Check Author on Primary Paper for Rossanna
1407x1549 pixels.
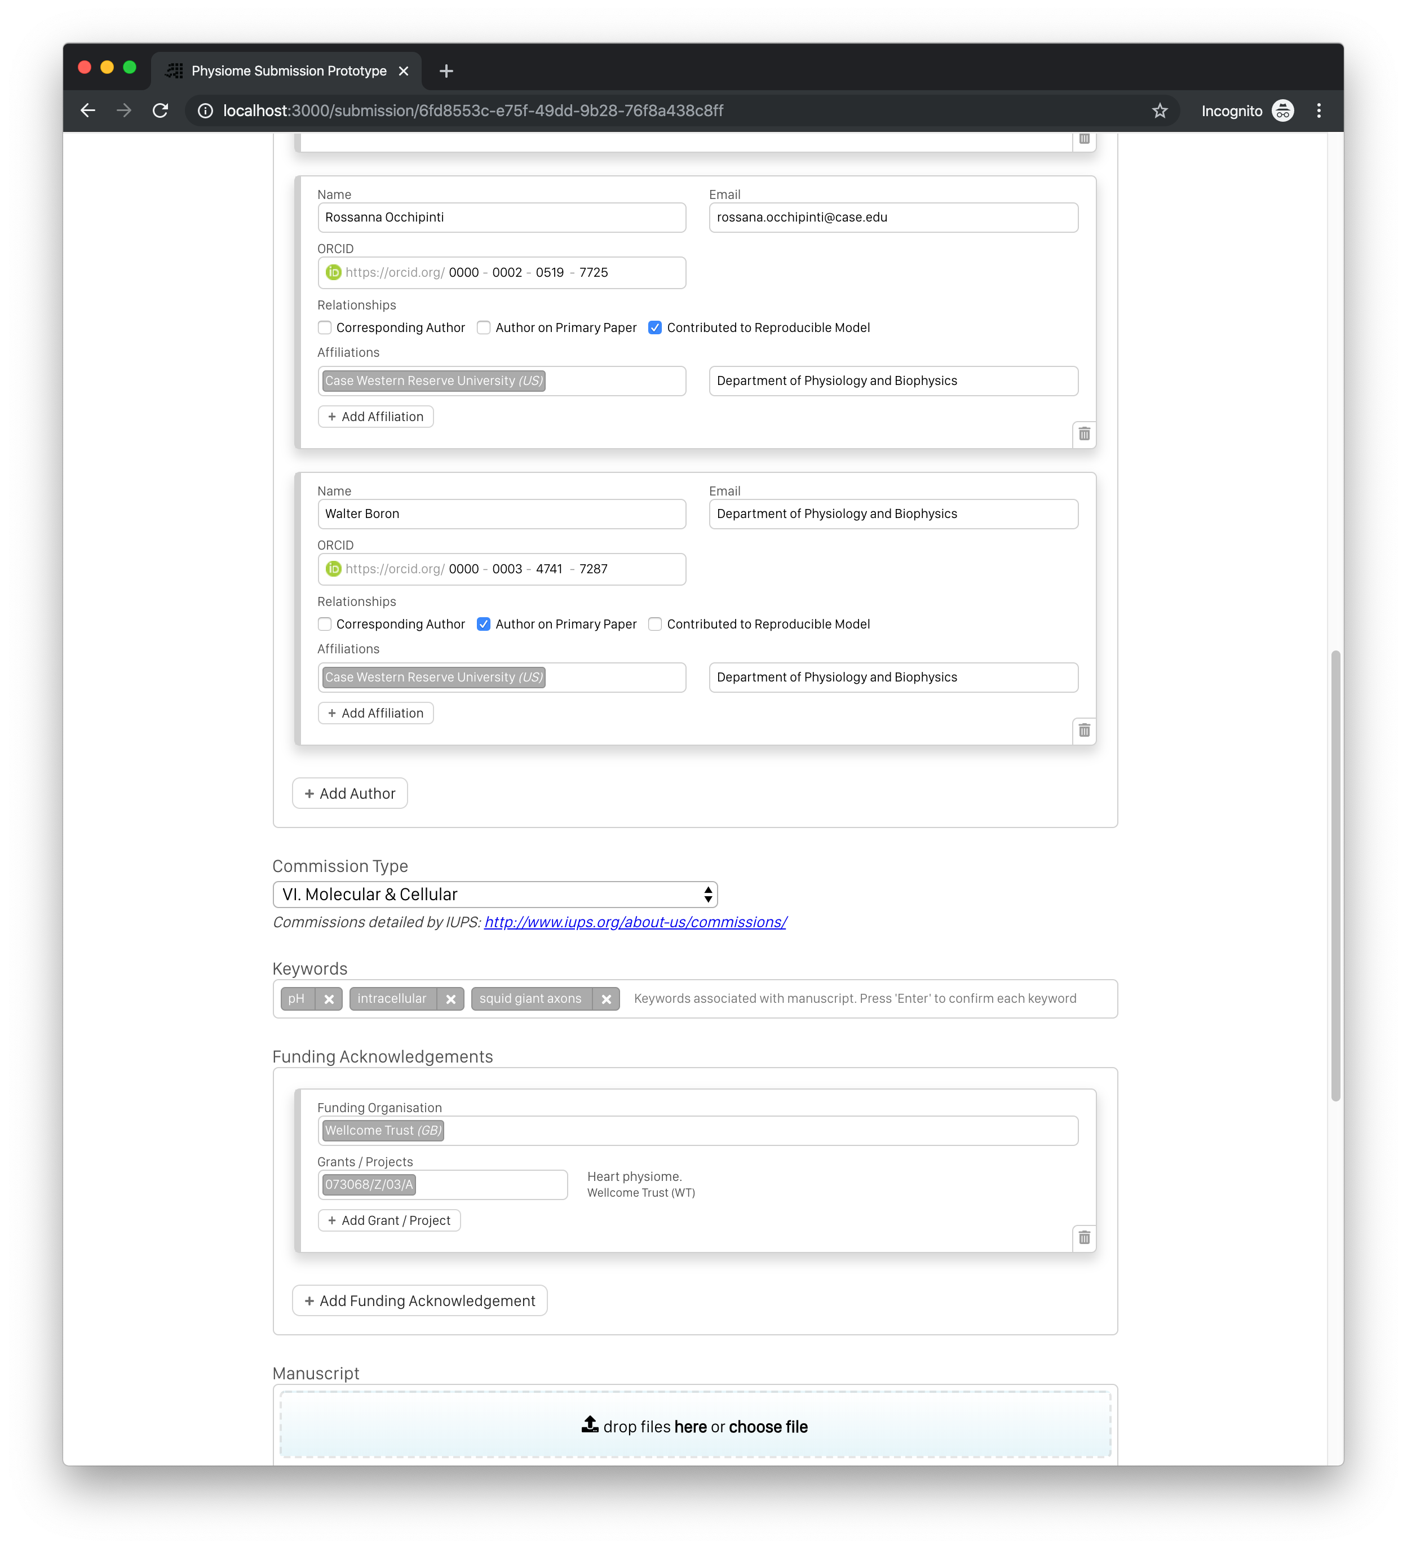(x=483, y=328)
